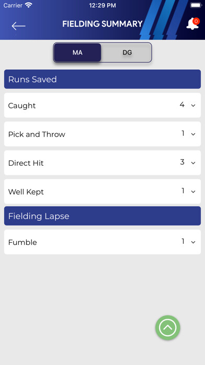The height and width of the screenshot is (365, 205).
Task: Check the battery status icon
Action: click(196, 5)
